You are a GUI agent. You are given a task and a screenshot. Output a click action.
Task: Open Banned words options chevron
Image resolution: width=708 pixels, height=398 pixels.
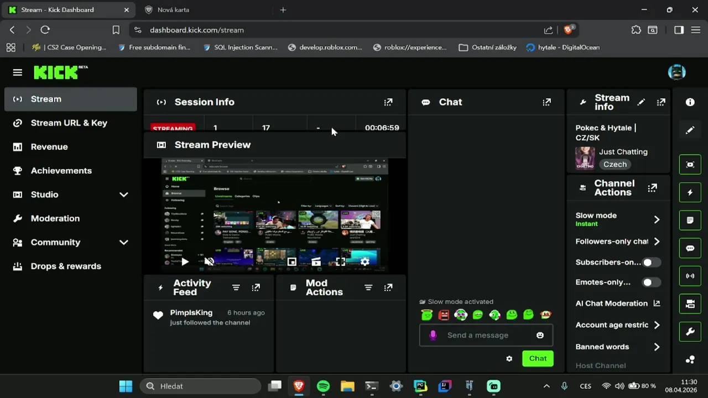(x=657, y=347)
